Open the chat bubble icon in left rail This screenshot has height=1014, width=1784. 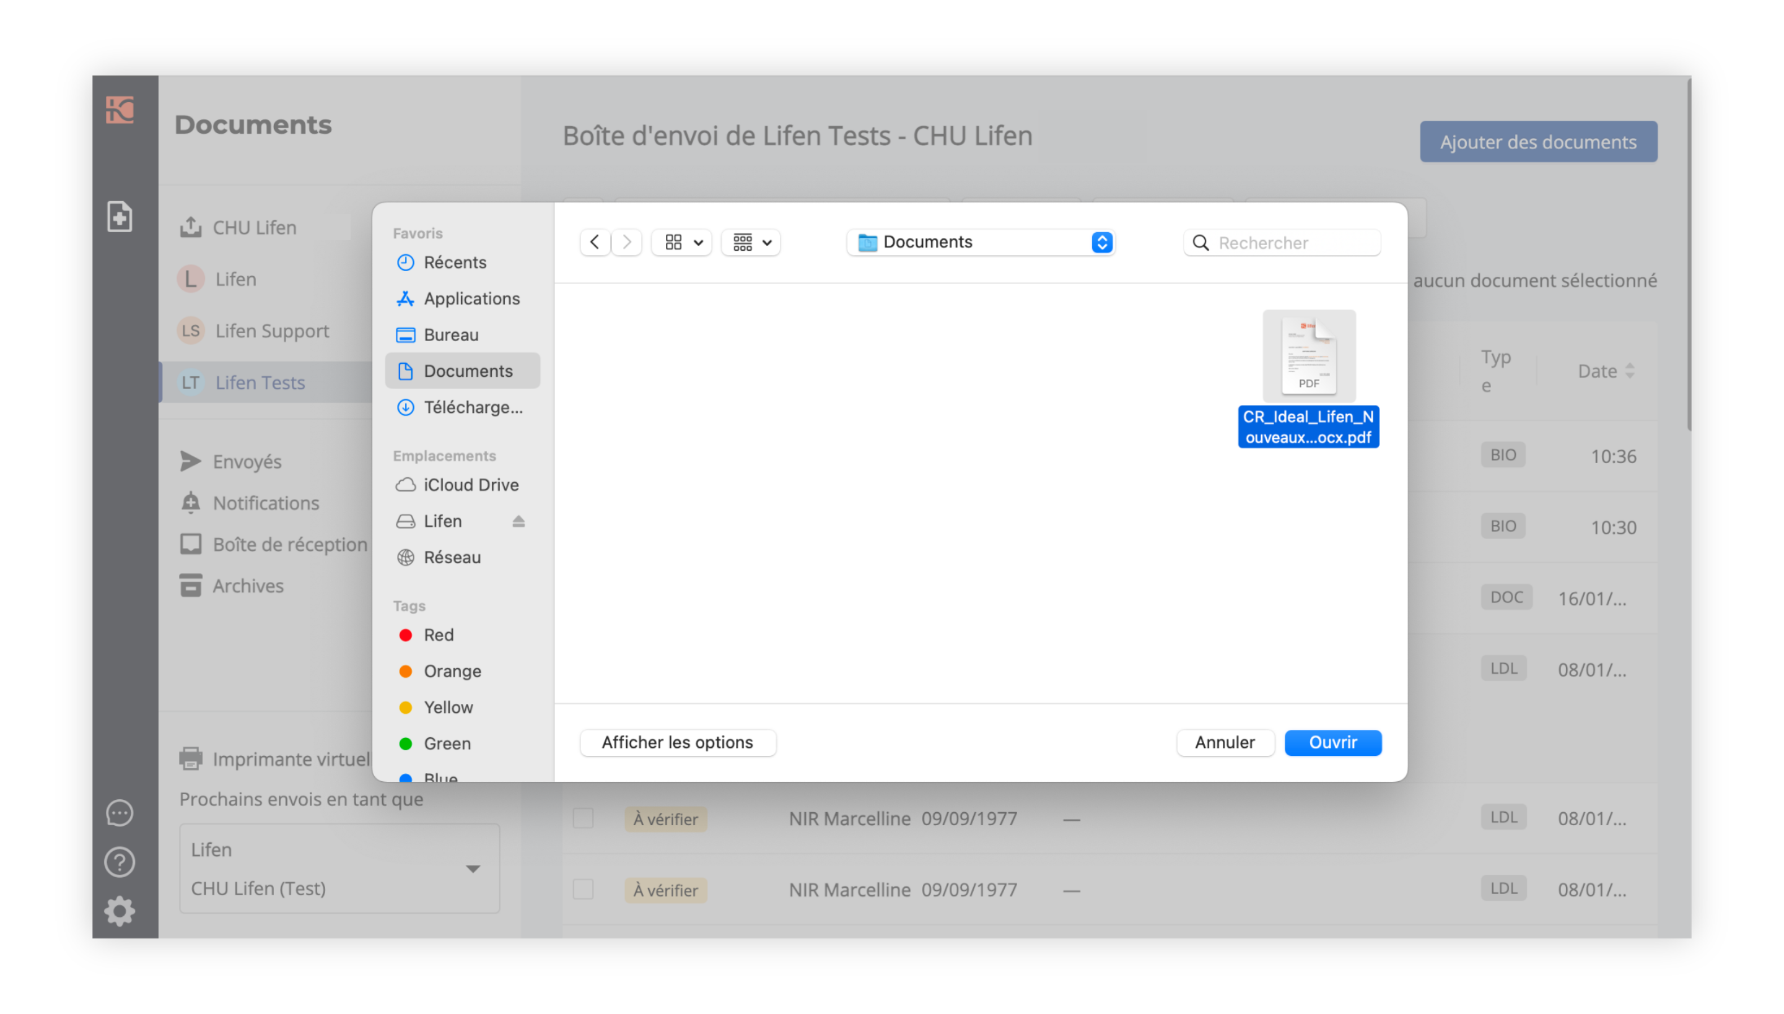pos(120,813)
